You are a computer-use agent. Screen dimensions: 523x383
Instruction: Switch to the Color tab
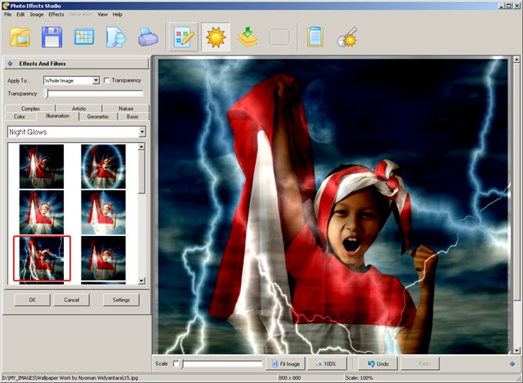(20, 116)
